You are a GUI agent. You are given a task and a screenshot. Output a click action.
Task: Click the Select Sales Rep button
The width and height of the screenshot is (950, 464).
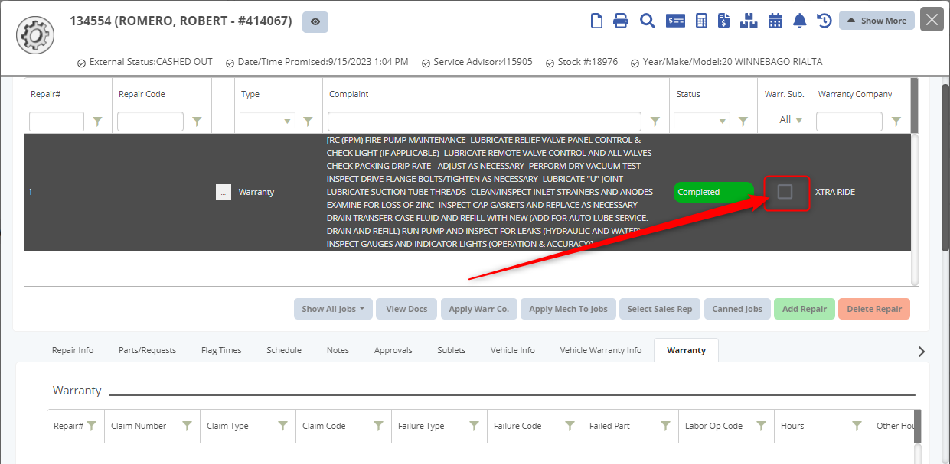click(x=660, y=309)
